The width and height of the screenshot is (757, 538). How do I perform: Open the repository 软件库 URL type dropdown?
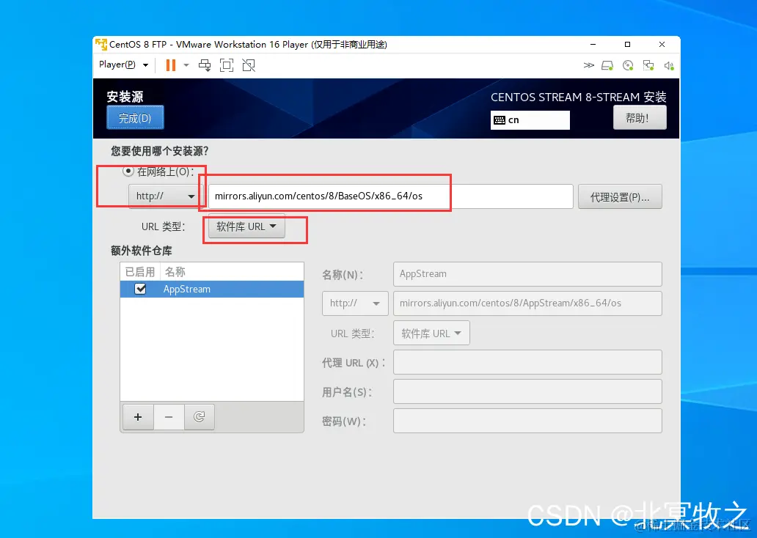[x=431, y=334]
